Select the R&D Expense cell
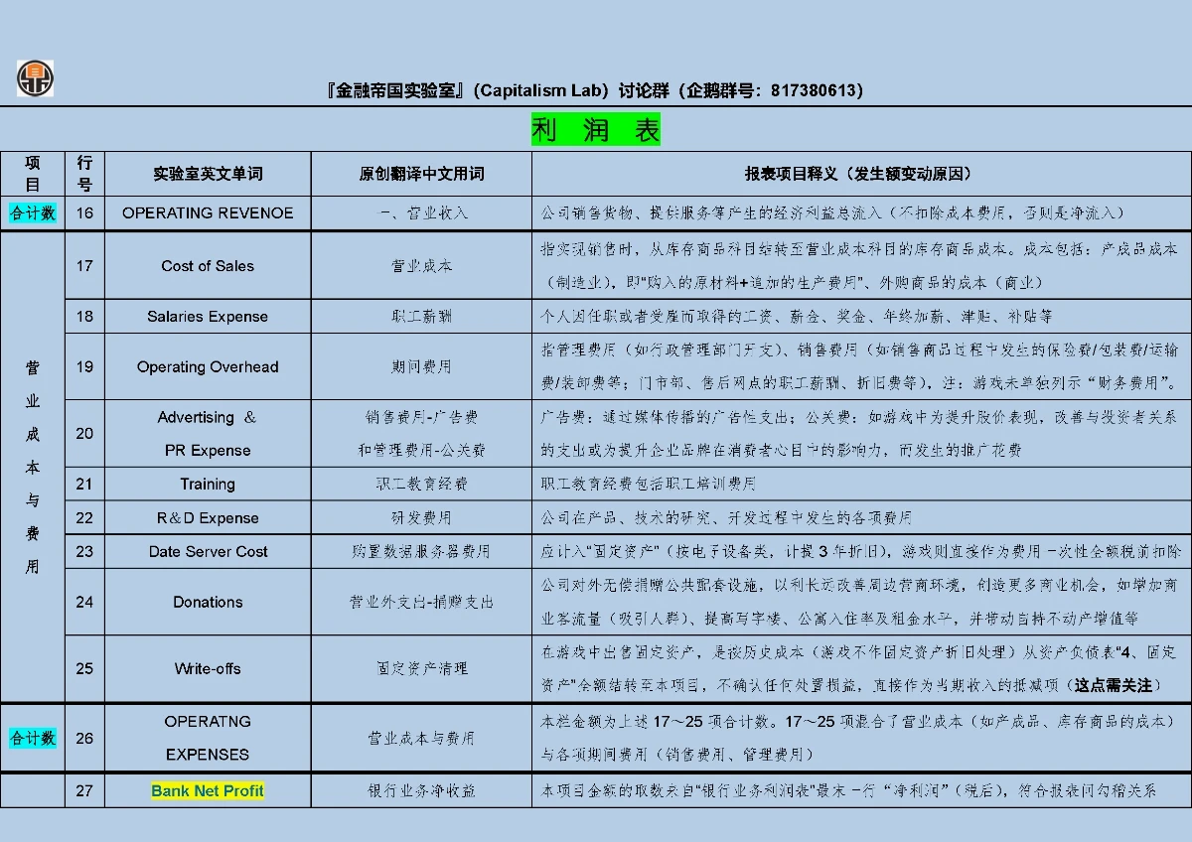The image size is (1192, 842). pyautogui.click(x=208, y=517)
